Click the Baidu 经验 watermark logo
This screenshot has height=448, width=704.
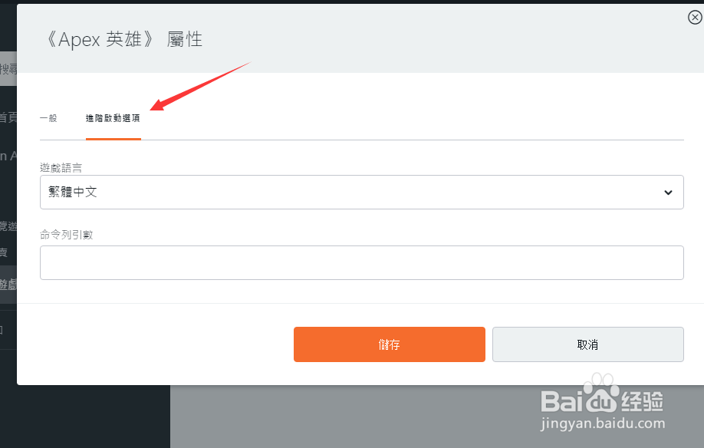tap(602, 401)
